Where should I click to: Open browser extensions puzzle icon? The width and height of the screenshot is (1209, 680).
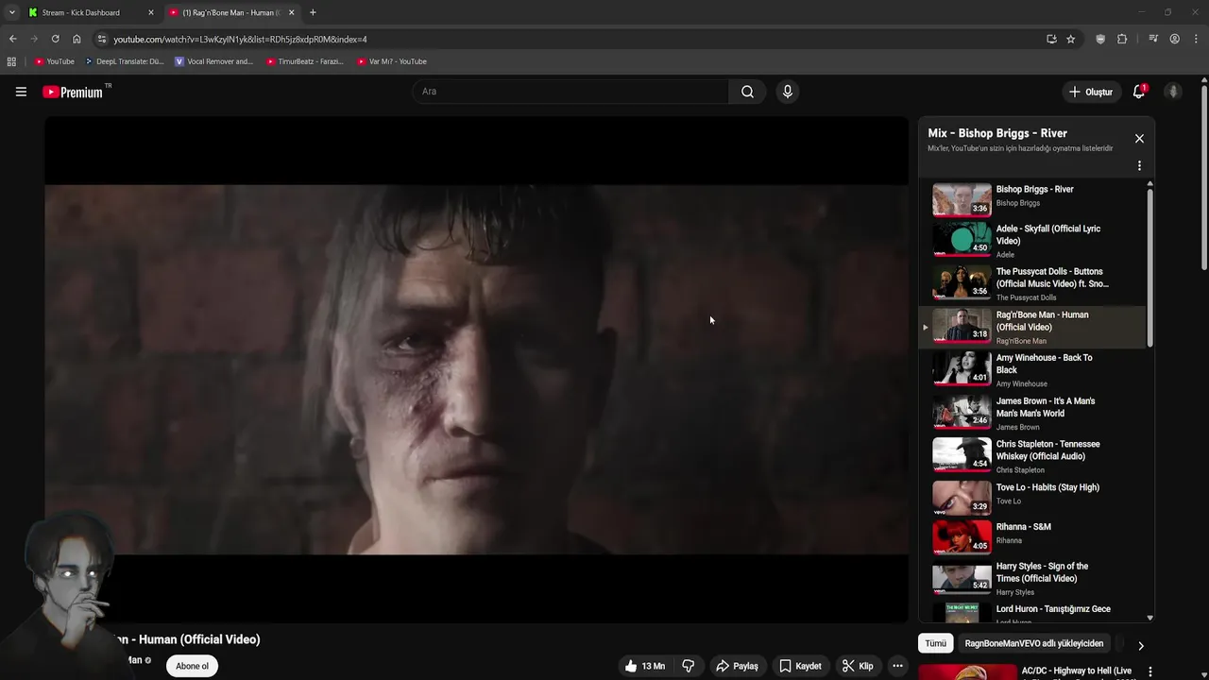1122,39
